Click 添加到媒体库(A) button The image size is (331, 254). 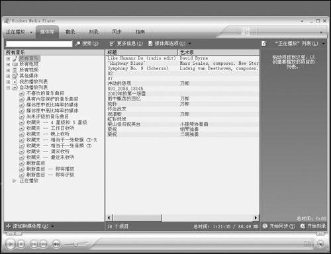click(x=30, y=226)
